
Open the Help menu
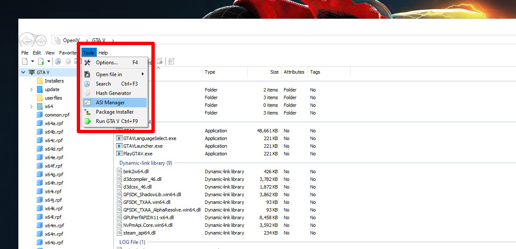103,53
